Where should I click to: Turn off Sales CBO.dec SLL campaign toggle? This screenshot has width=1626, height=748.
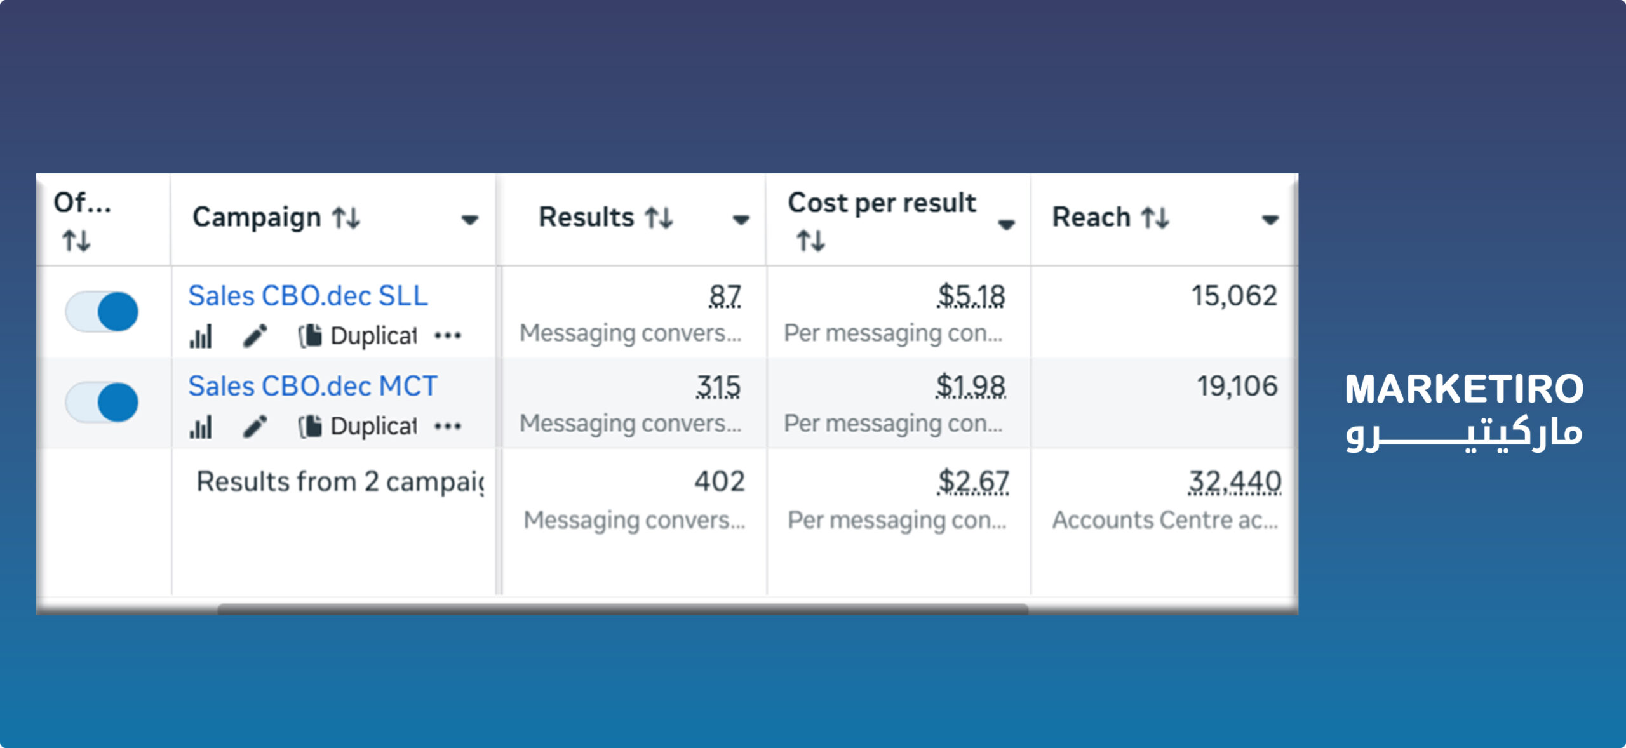point(102,312)
